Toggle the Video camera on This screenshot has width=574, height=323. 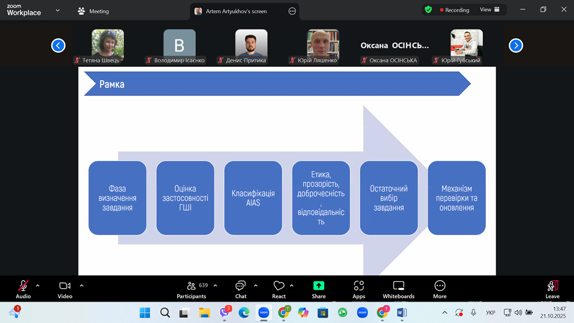click(65, 289)
